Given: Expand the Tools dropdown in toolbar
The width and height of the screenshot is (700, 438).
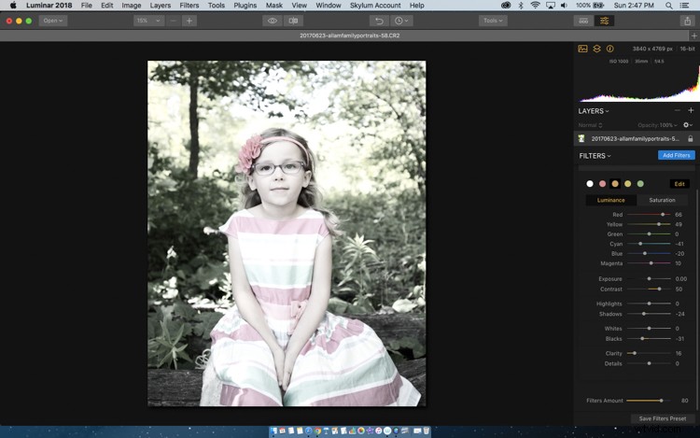Looking at the screenshot, I should click(493, 21).
